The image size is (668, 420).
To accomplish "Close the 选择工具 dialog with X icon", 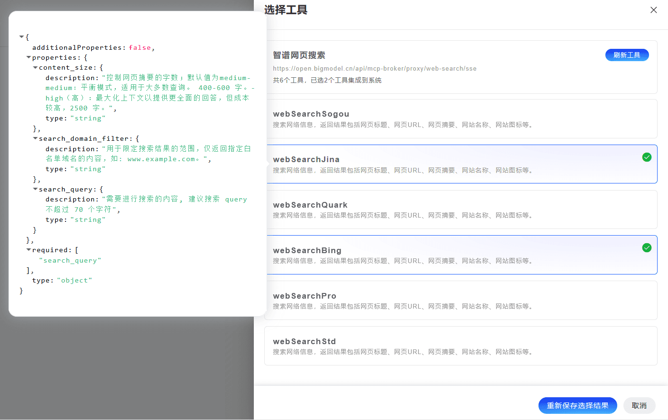I will pos(653,10).
